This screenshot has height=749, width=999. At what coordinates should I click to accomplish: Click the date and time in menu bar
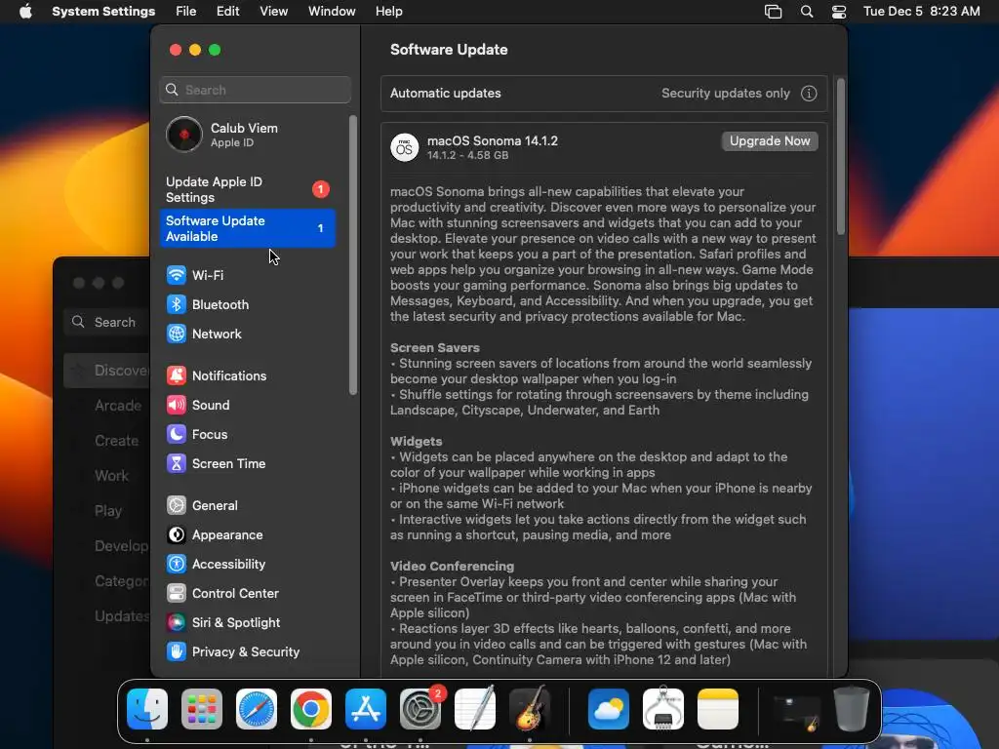[x=921, y=12]
